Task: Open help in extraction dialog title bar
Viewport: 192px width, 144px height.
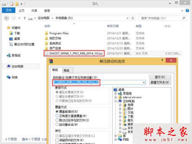Action: [162, 60]
